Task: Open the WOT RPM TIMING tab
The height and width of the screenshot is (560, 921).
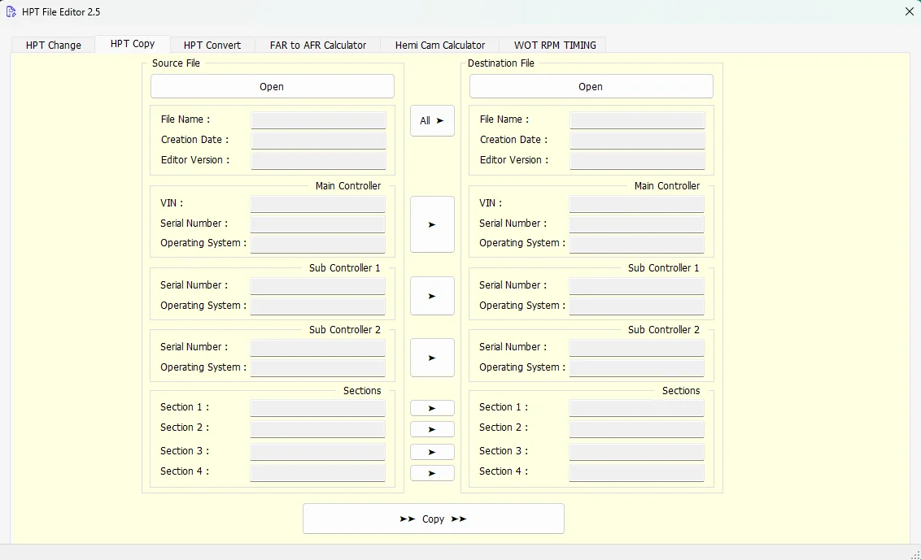Action: click(555, 46)
